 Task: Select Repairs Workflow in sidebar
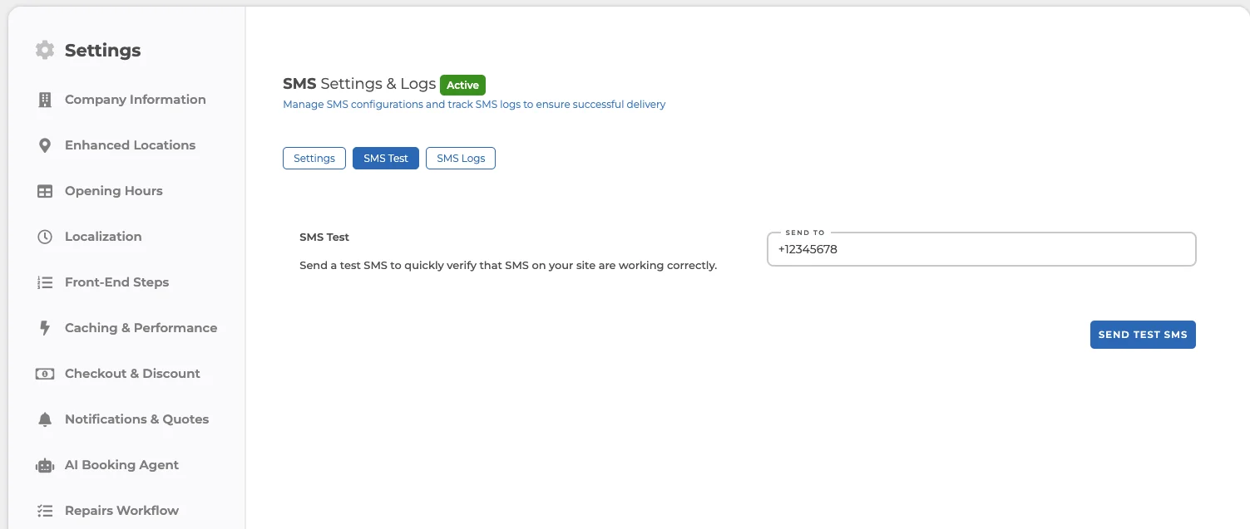(122, 511)
